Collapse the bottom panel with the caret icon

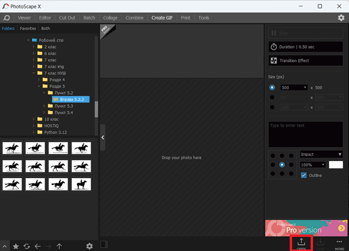pyautogui.click(x=4, y=246)
